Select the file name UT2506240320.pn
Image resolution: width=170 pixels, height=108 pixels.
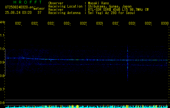tap(19, 7)
